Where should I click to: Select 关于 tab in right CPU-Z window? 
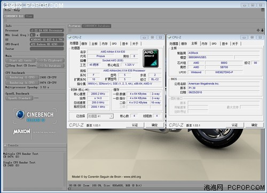click(235, 44)
